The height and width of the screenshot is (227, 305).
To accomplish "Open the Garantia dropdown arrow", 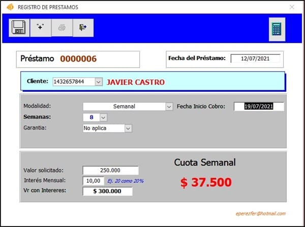I will coord(128,128).
